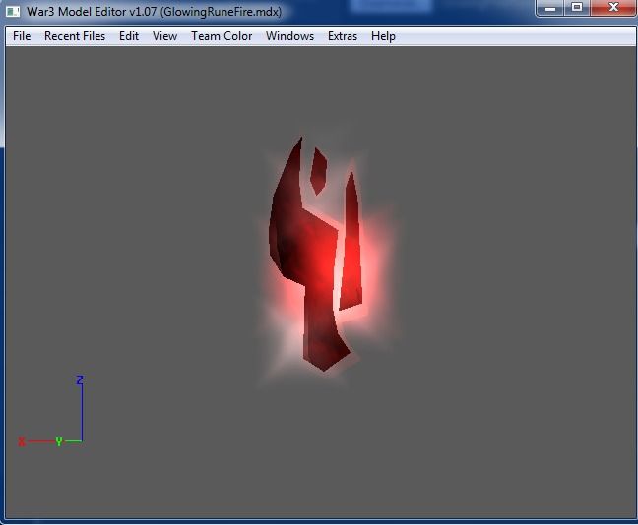Open the Help menu
Screen dimensions: 638x525
pyautogui.click(x=383, y=36)
